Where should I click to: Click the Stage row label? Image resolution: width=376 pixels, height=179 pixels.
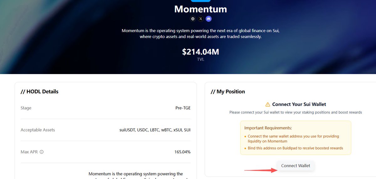pyautogui.click(x=26, y=108)
